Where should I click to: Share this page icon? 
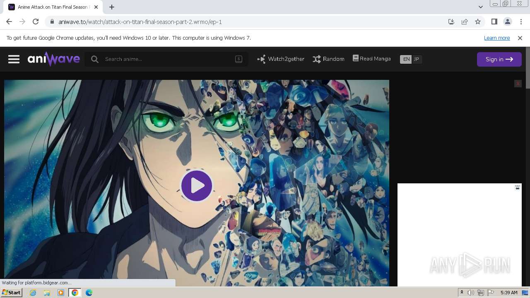coord(465,22)
